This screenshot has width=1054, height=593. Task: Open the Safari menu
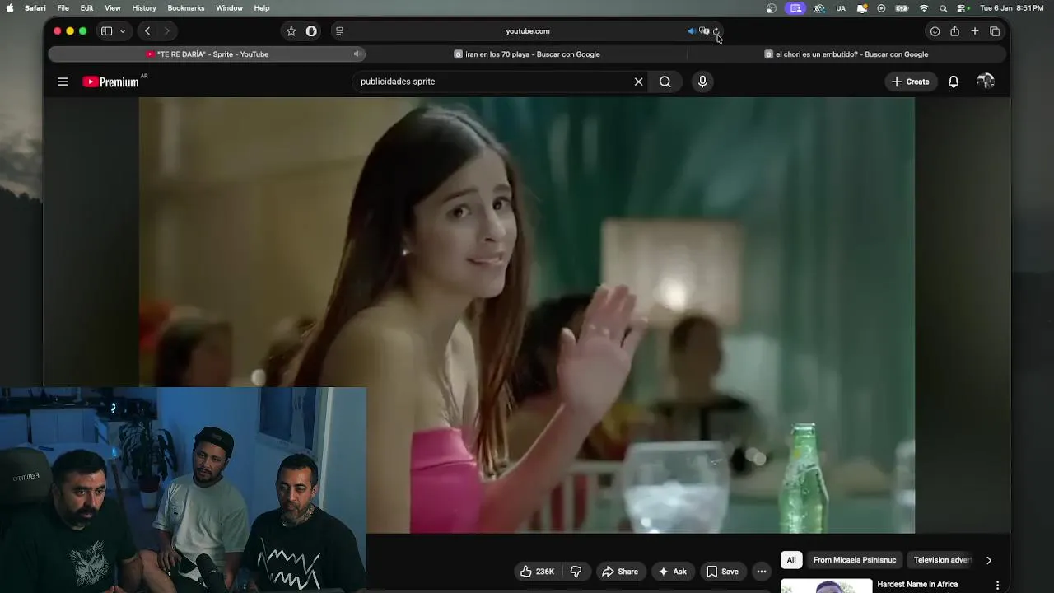click(x=35, y=8)
